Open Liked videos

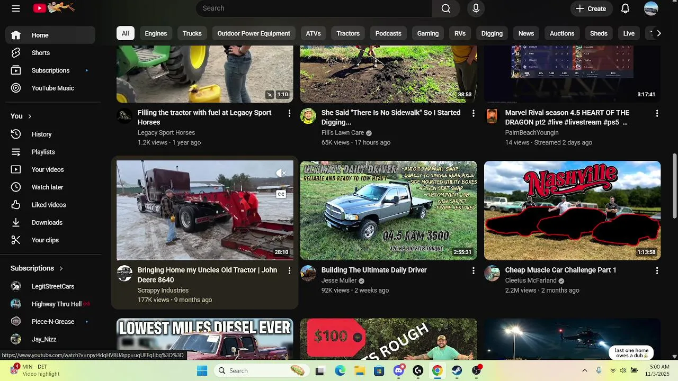pyautogui.click(x=50, y=205)
